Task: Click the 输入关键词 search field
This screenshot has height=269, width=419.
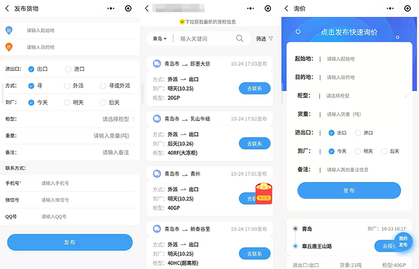Action: [205, 39]
